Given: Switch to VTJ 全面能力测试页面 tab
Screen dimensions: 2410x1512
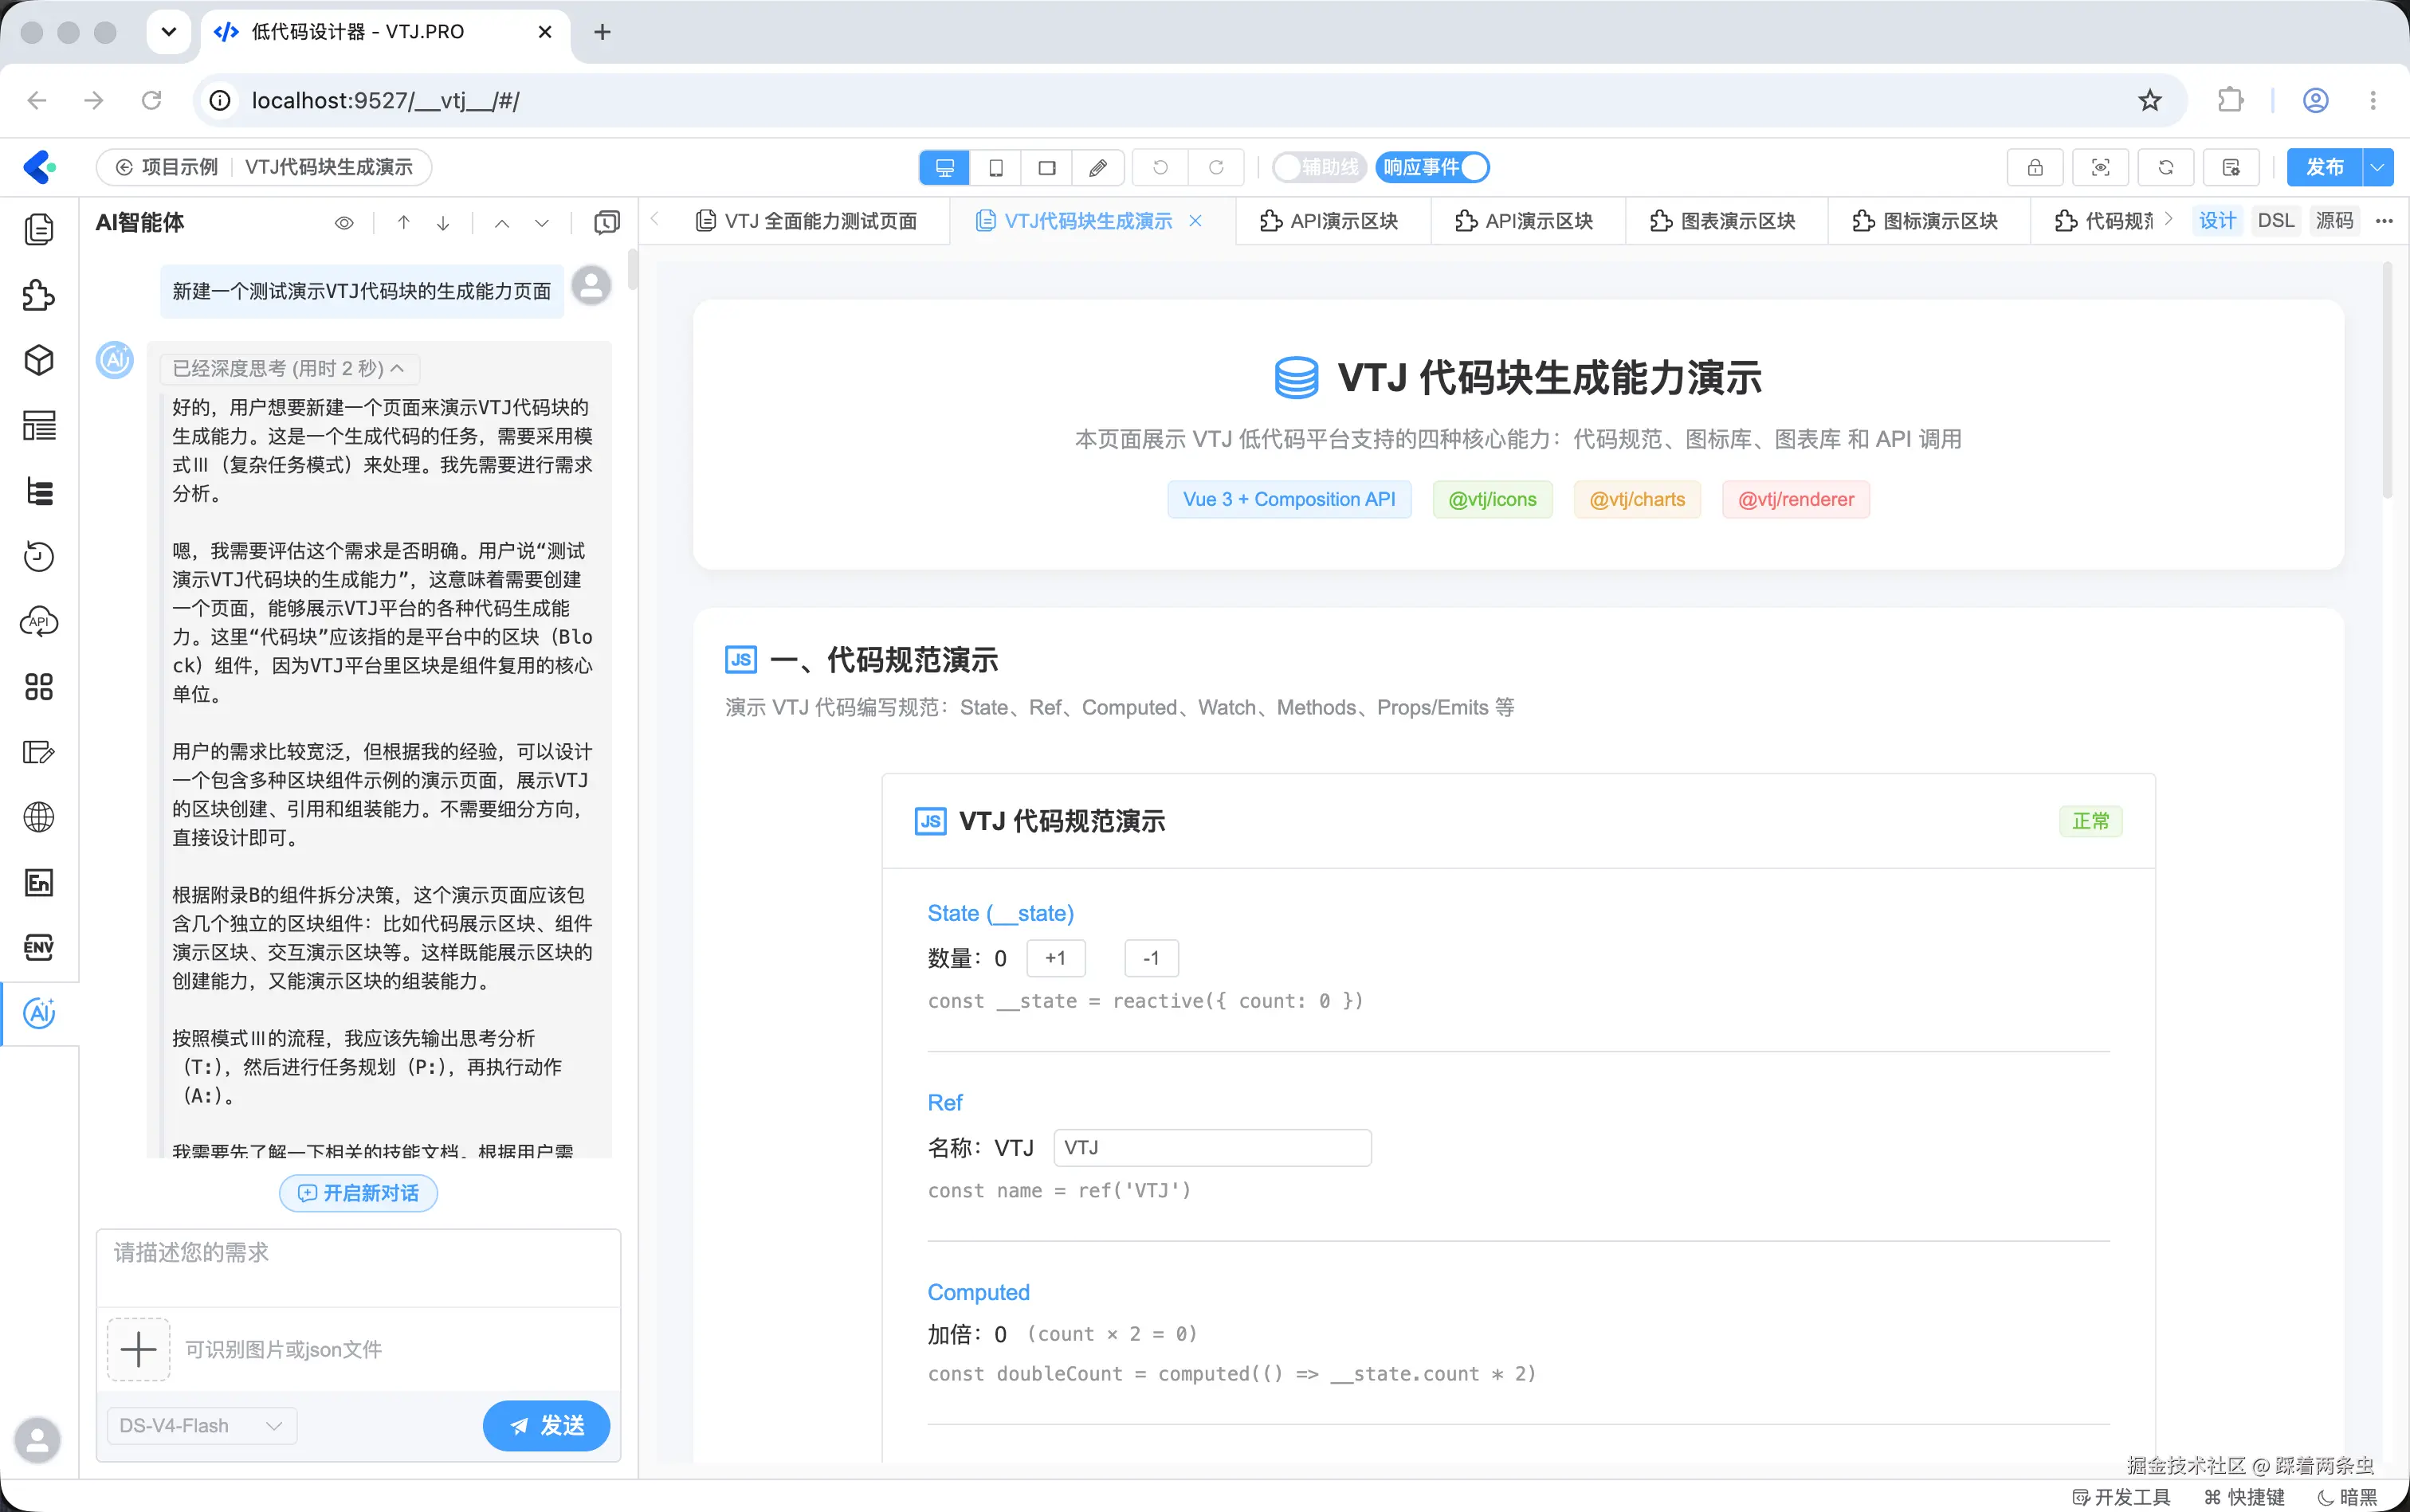Looking at the screenshot, I should click(x=807, y=221).
